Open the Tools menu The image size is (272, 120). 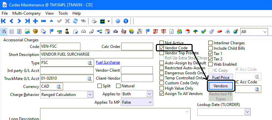coord(63,13)
